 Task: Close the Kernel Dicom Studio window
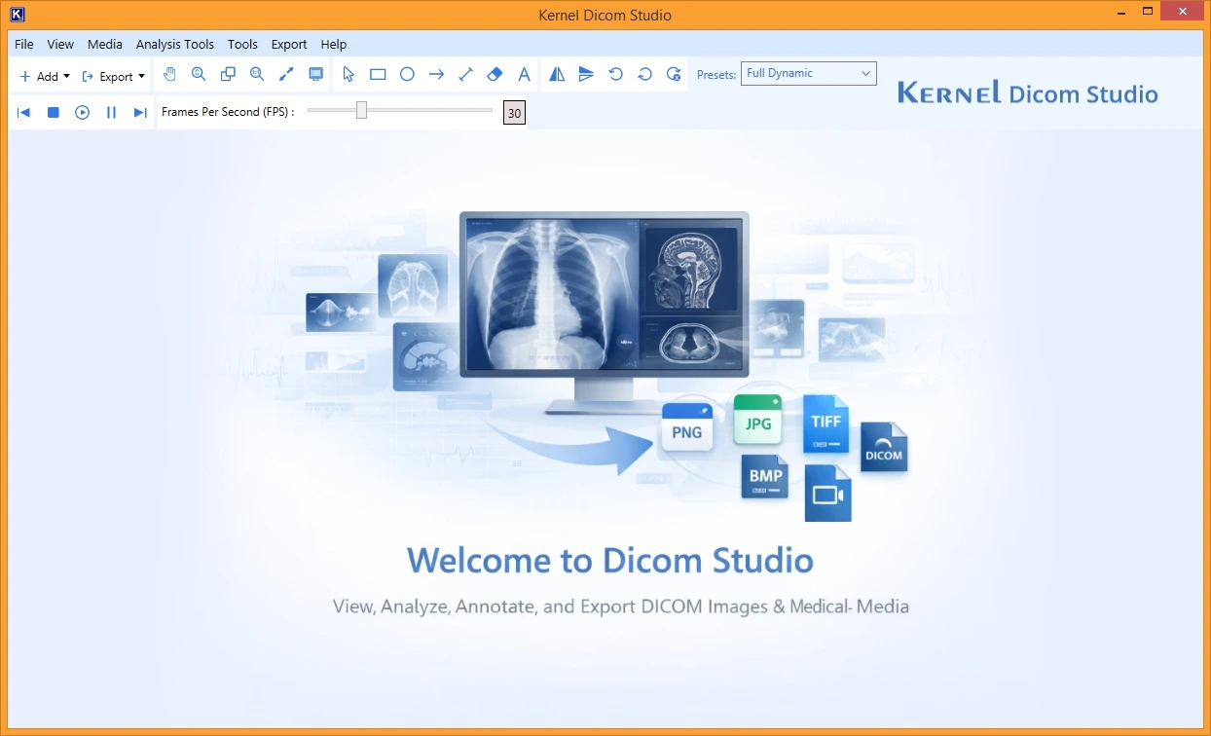coord(1183,12)
